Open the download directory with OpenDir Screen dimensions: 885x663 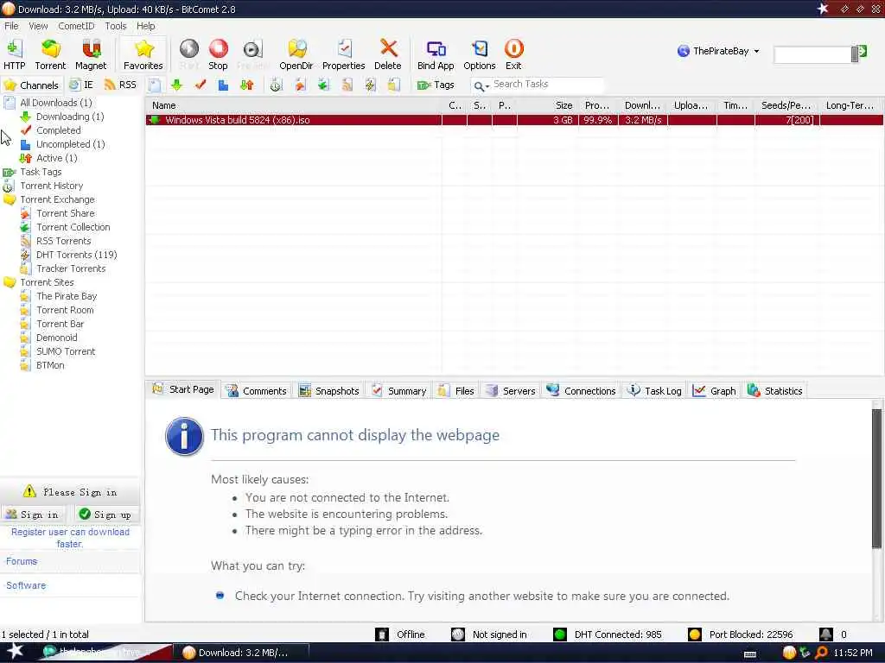click(x=296, y=54)
